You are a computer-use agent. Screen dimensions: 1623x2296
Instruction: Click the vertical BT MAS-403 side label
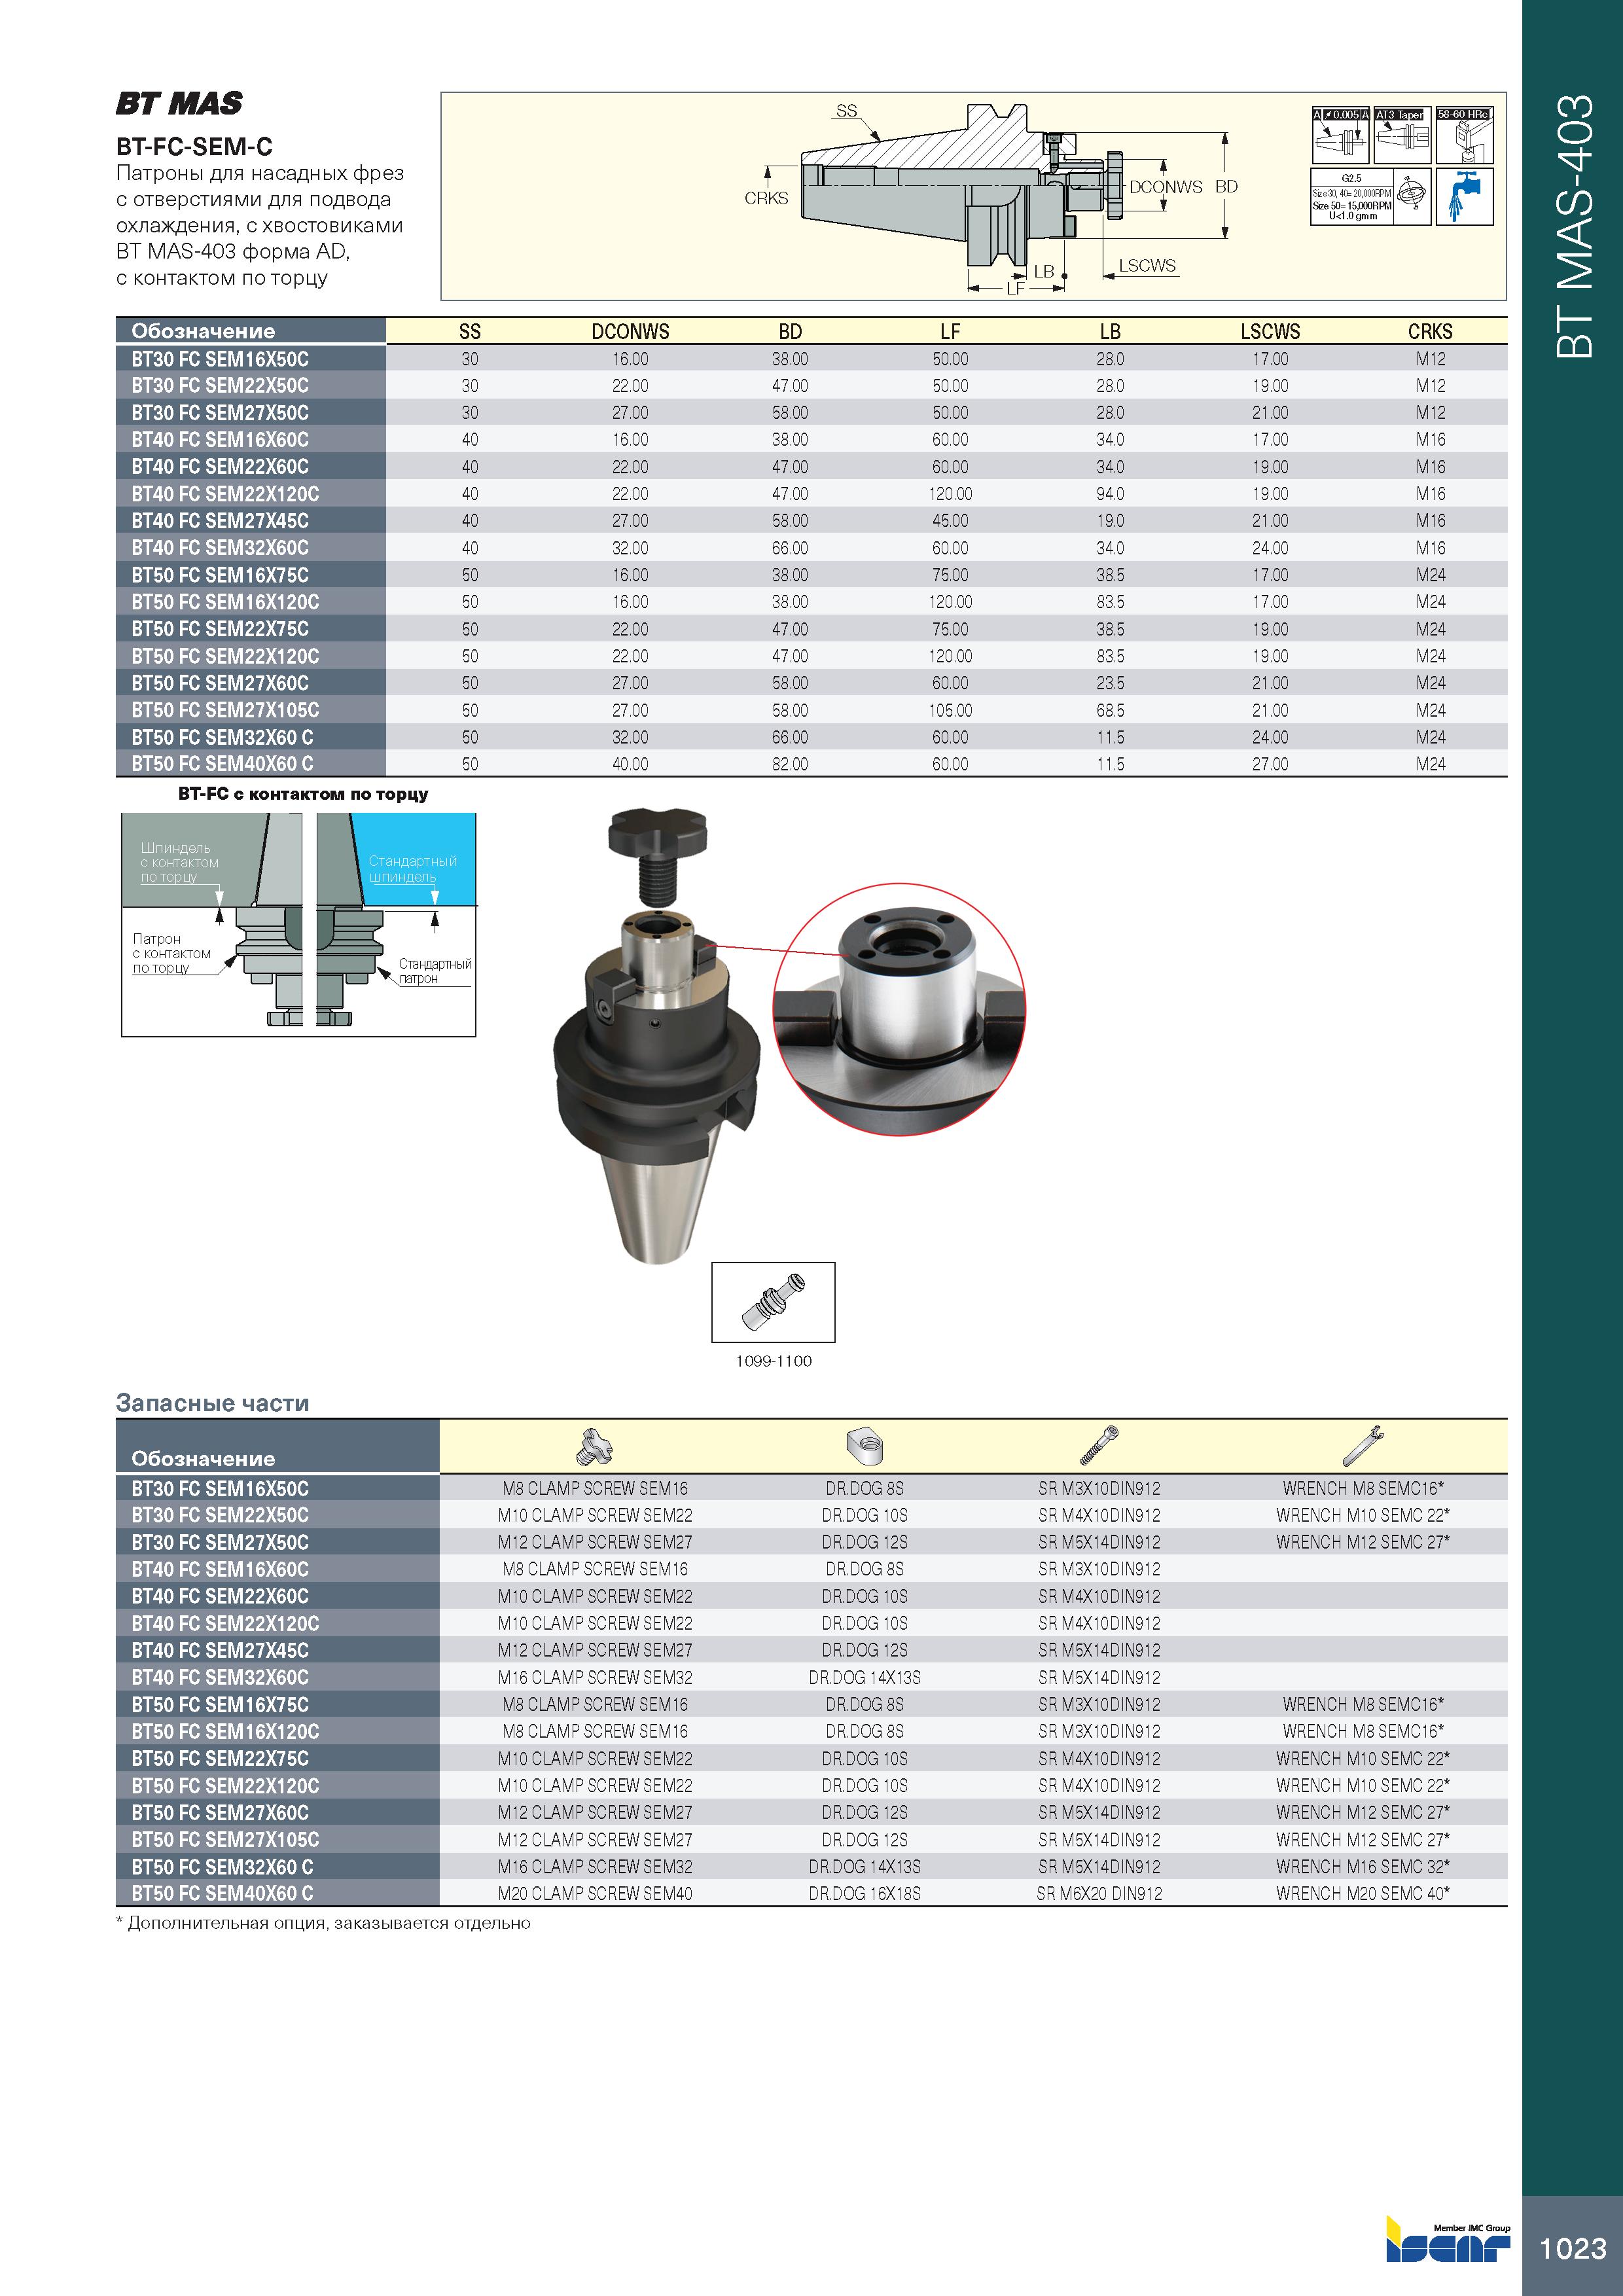[1575, 226]
